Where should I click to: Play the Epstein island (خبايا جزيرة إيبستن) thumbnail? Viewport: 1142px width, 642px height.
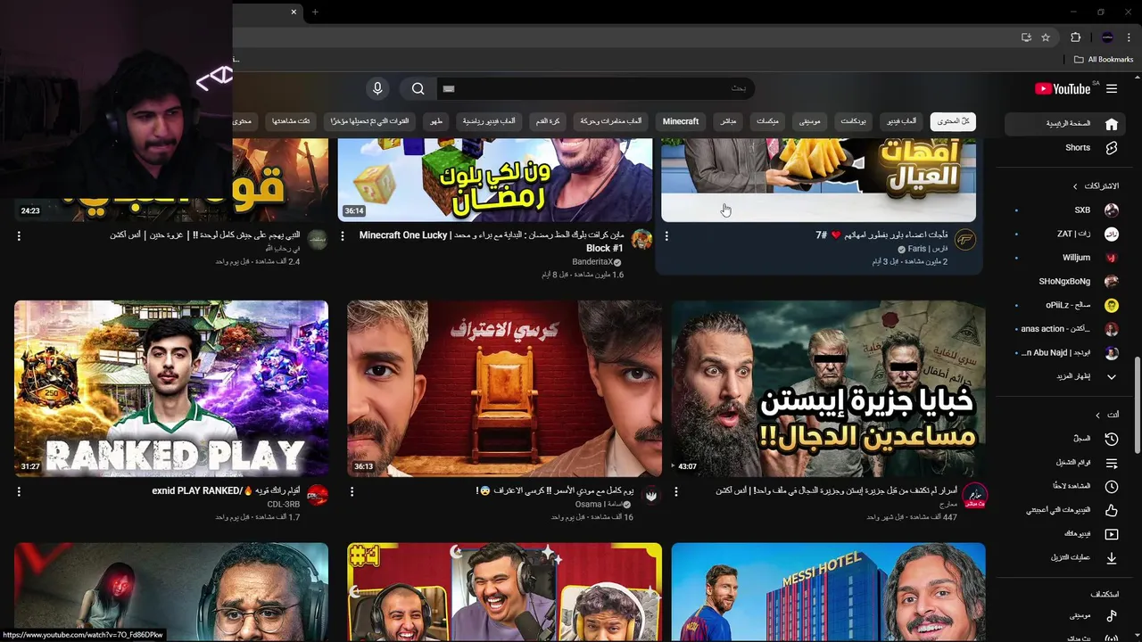[x=829, y=389]
